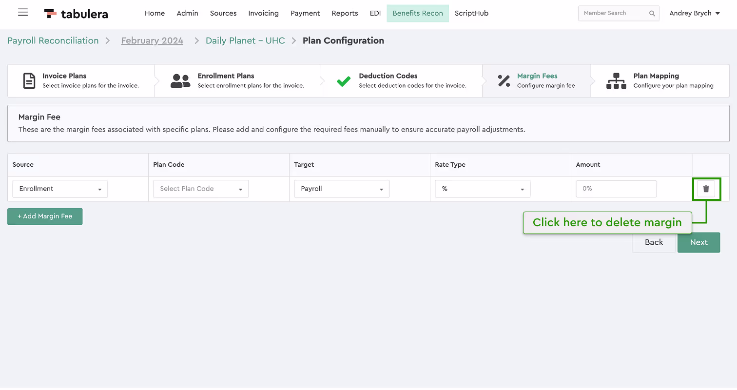Switch to the Enrollment Plans step
Image resolution: width=737 pixels, height=390 pixels.
tap(237, 80)
